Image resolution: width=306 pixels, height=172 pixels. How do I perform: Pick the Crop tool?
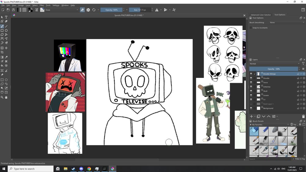tap(2, 52)
